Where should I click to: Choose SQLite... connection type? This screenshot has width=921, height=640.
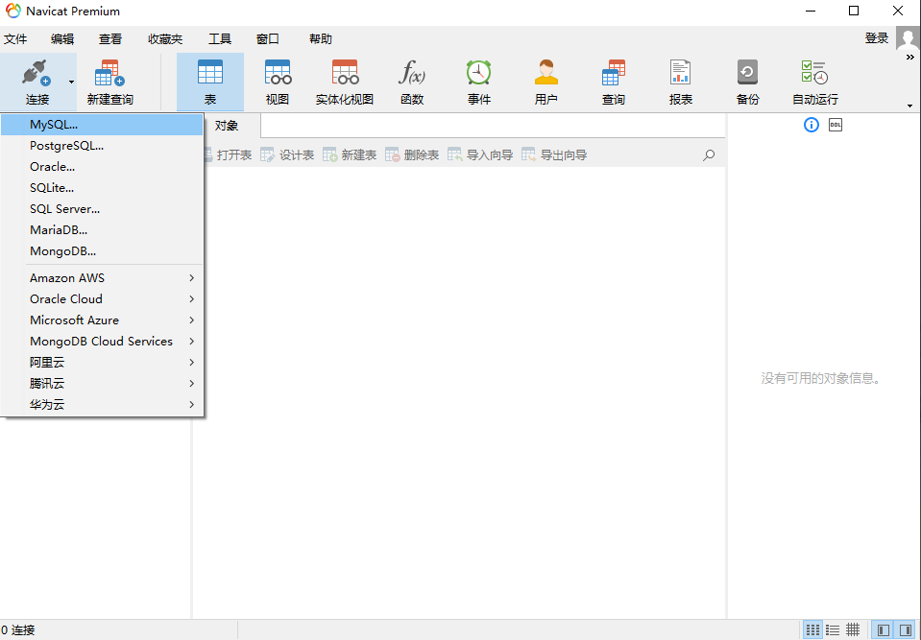pyautogui.click(x=102, y=188)
